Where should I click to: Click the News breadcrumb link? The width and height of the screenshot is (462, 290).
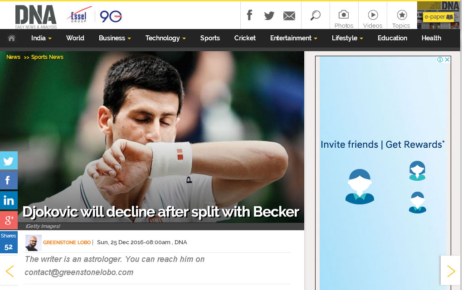click(x=13, y=57)
